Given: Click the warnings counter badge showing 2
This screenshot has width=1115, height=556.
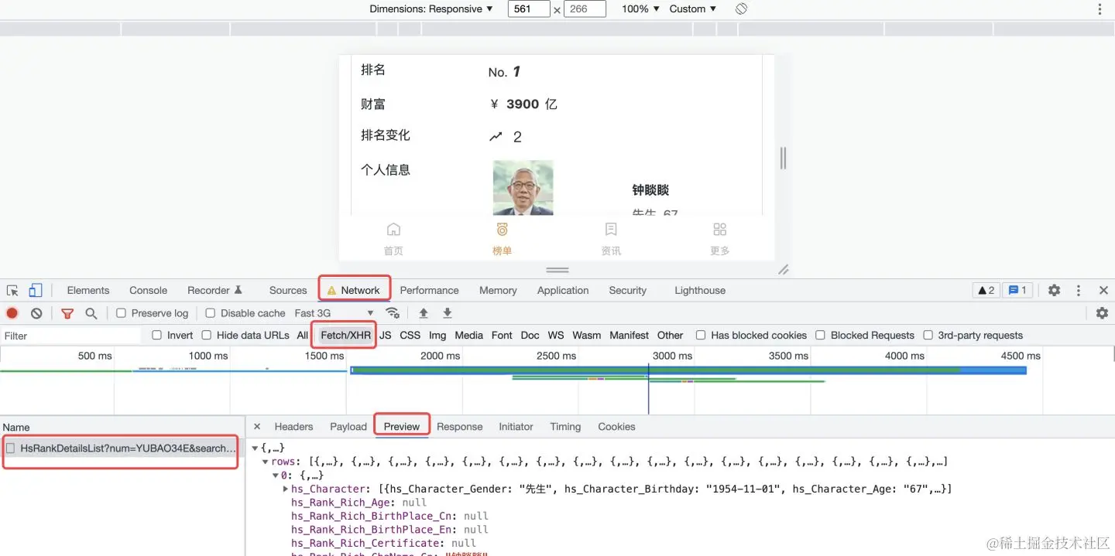Looking at the screenshot, I should pyautogui.click(x=986, y=290).
